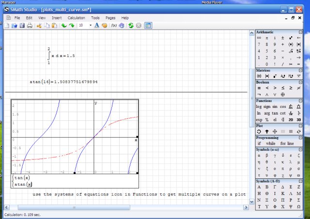Click the horizontal scrollbar at the bottom

click(x=73, y=207)
